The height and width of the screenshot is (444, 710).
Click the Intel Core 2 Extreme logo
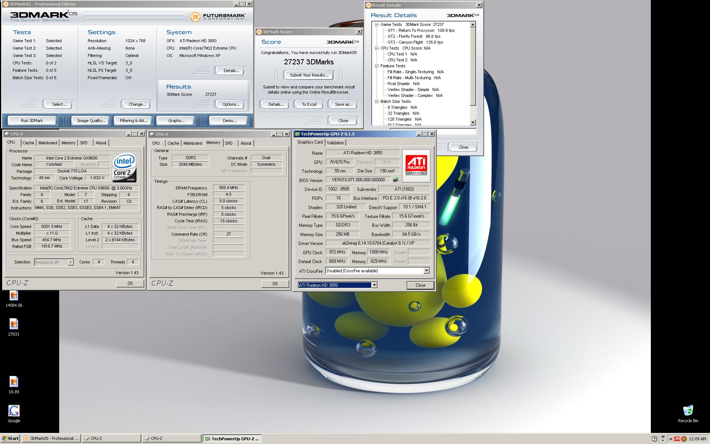[124, 168]
